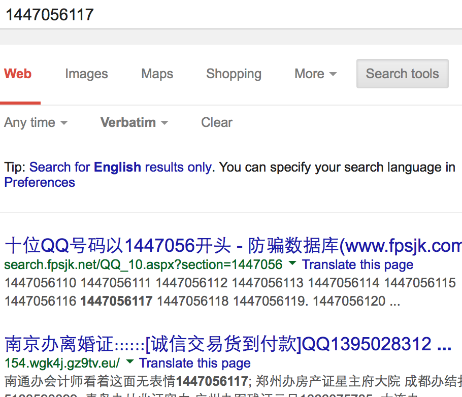Open the Any time filter dropdown
The width and height of the screenshot is (462, 397).
tap(36, 122)
